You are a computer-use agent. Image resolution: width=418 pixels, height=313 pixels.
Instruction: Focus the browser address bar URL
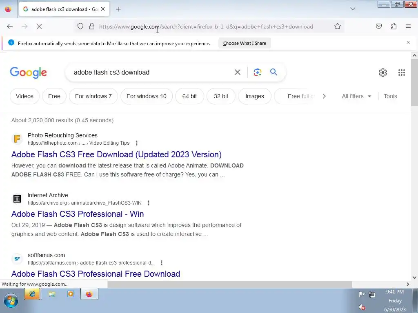pyautogui.click(x=206, y=26)
